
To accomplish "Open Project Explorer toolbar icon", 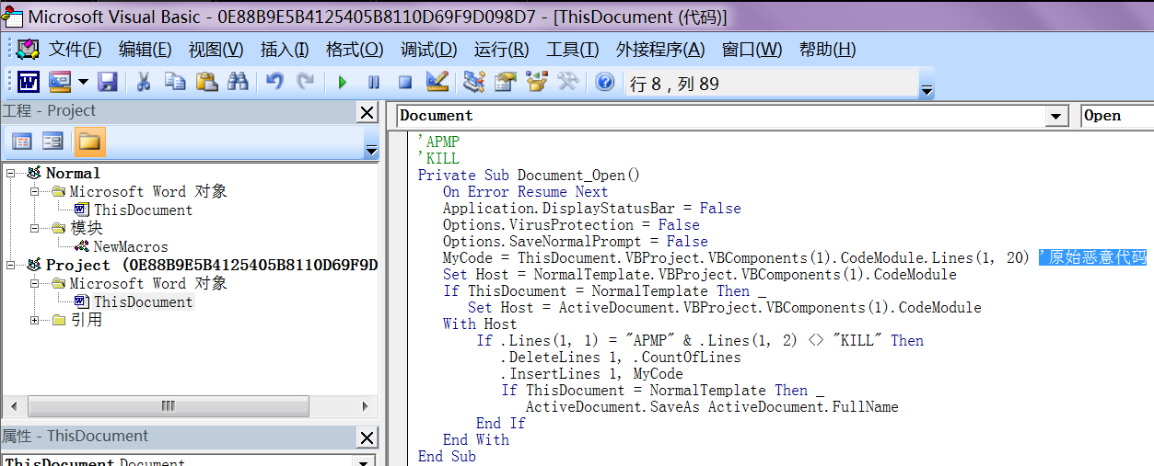I will tap(473, 83).
